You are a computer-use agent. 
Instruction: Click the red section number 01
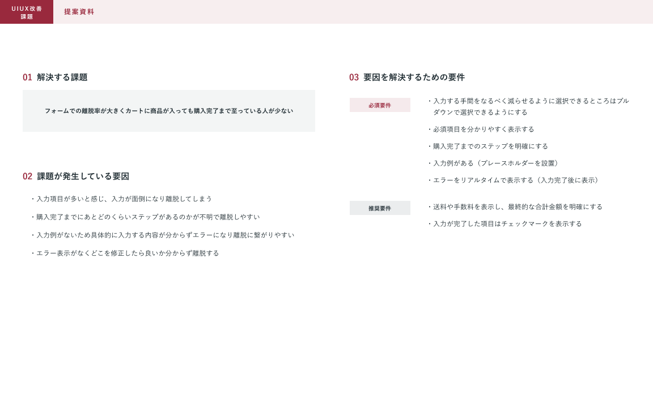pos(27,78)
